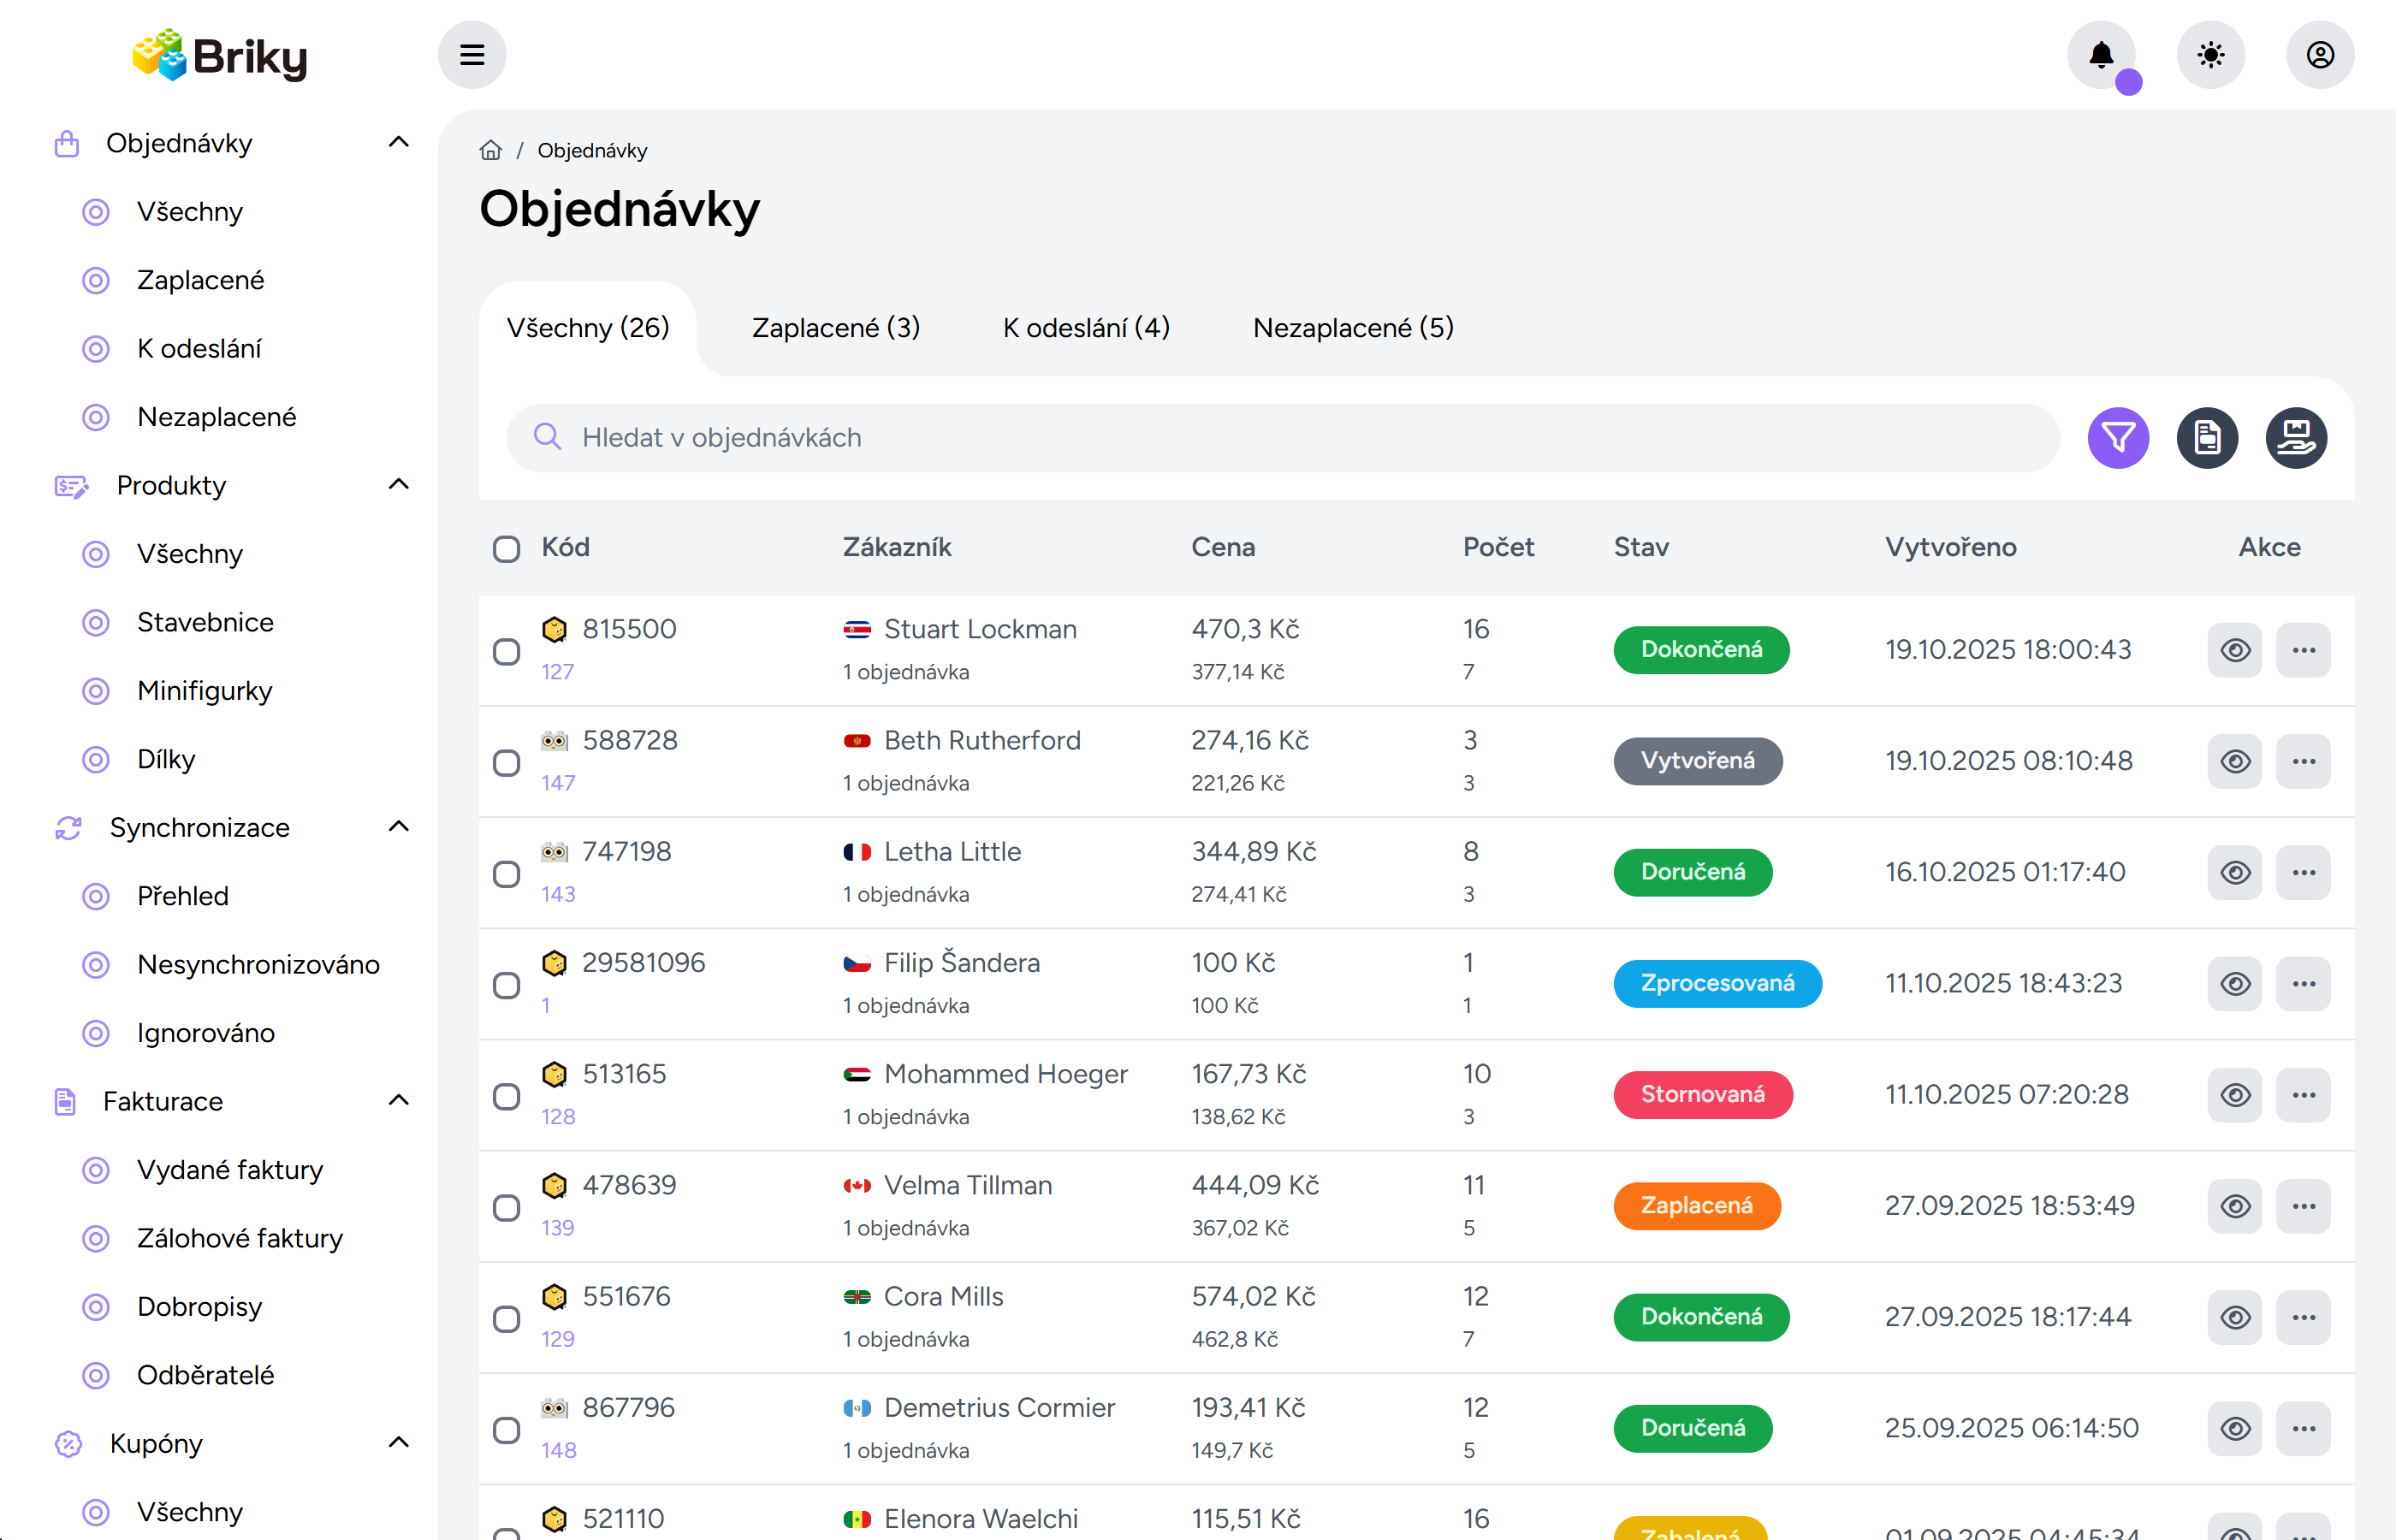View order 815500 with the eye icon

coord(2235,650)
